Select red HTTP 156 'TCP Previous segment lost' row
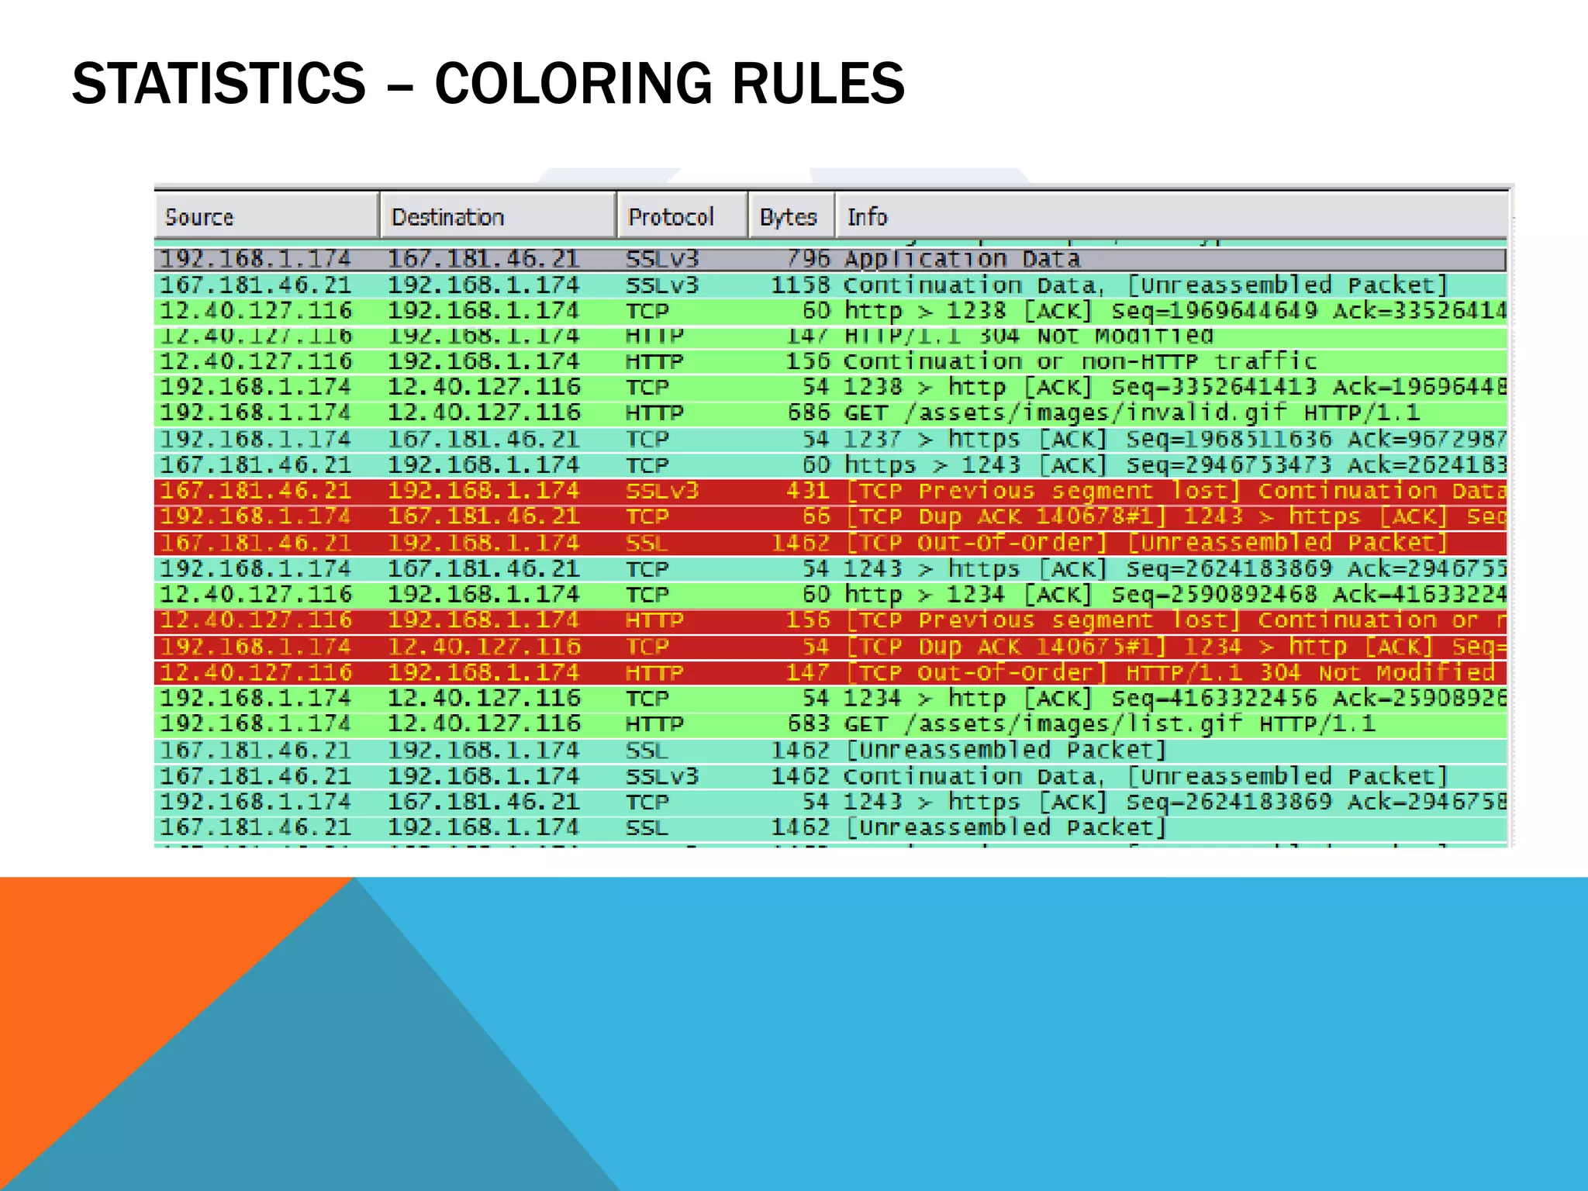The height and width of the screenshot is (1191, 1588). 830,621
